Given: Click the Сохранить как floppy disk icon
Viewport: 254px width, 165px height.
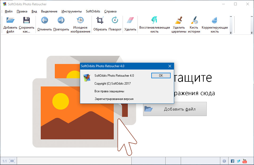Looking at the screenshot, I should coord(26,21).
